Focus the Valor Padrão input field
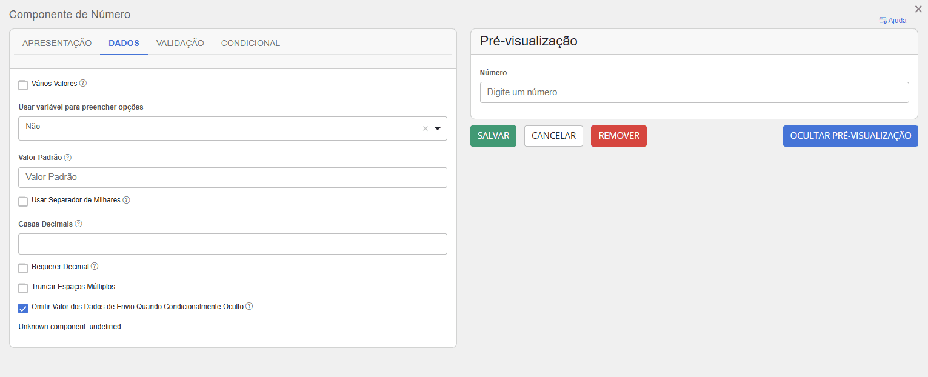This screenshot has width=928, height=377. coord(233,178)
